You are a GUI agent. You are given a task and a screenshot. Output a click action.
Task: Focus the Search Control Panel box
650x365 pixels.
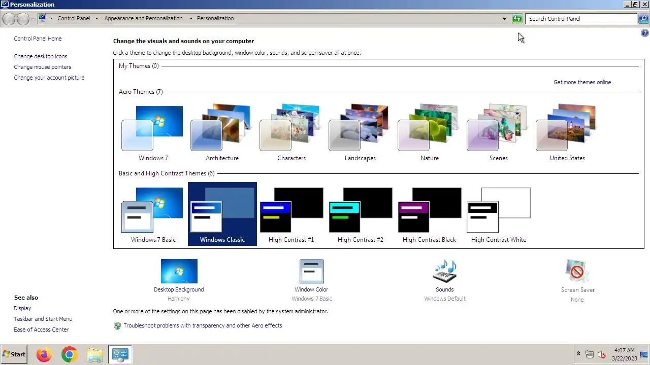[581, 19]
